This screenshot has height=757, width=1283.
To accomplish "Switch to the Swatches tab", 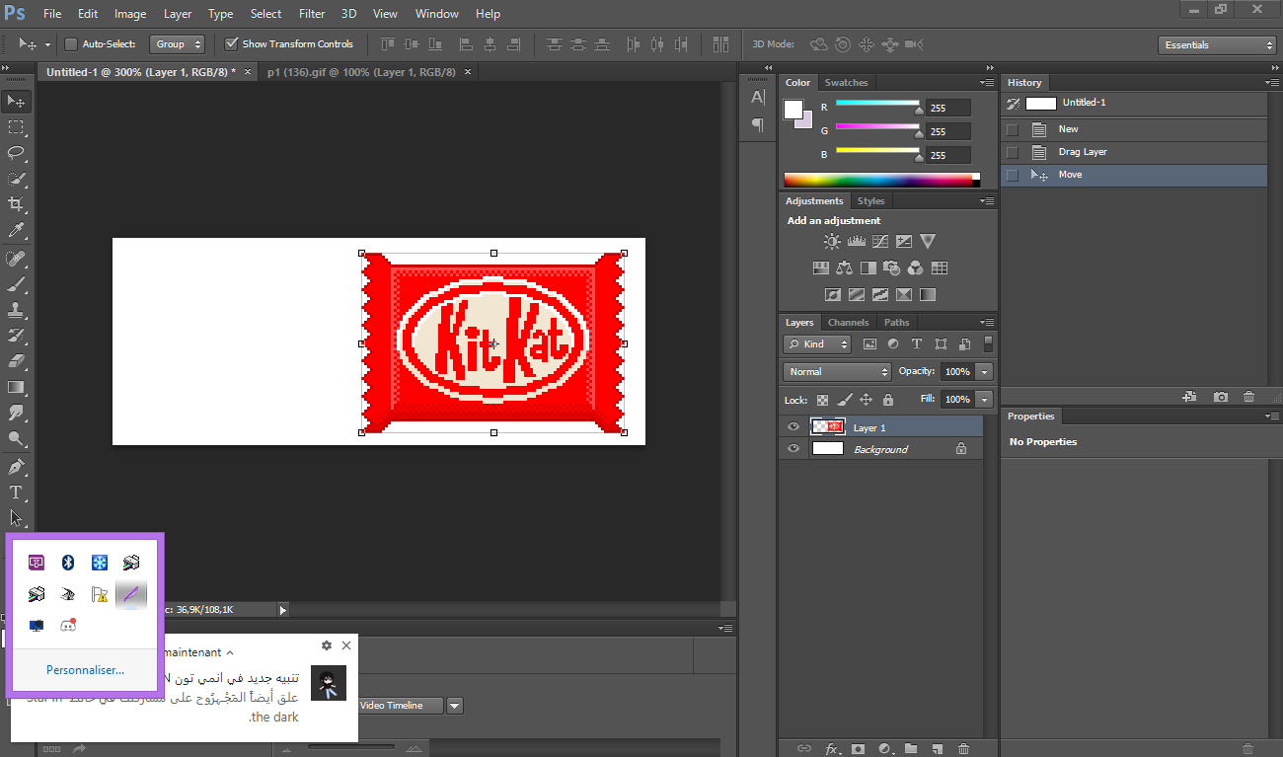I will pos(847,83).
